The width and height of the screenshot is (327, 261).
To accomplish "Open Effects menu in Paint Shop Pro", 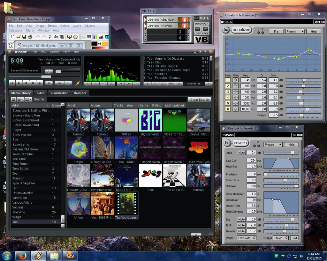I will 52,26.
